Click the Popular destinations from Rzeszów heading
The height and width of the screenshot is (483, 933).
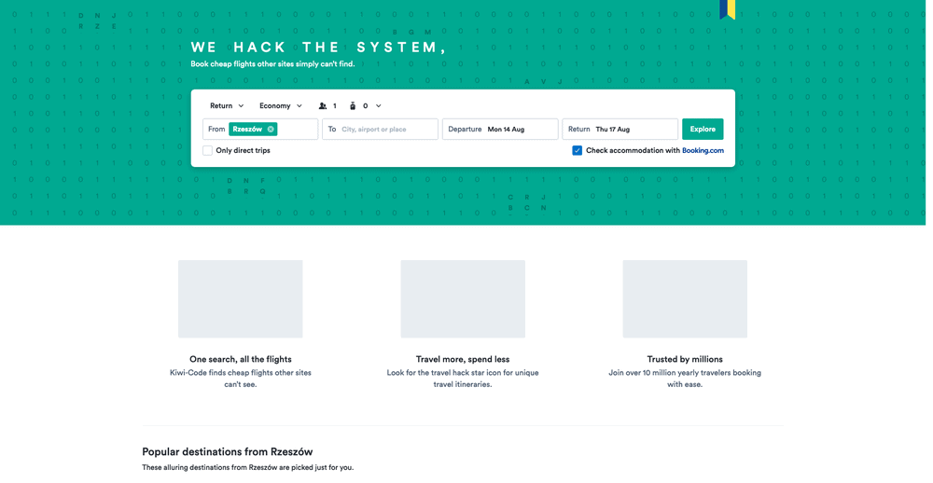pos(228,451)
